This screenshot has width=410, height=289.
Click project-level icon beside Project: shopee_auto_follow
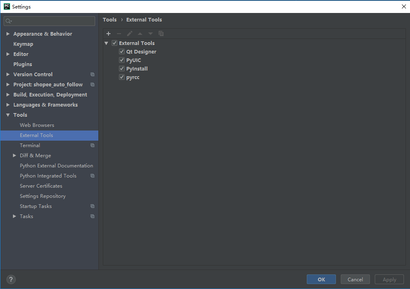click(92, 85)
